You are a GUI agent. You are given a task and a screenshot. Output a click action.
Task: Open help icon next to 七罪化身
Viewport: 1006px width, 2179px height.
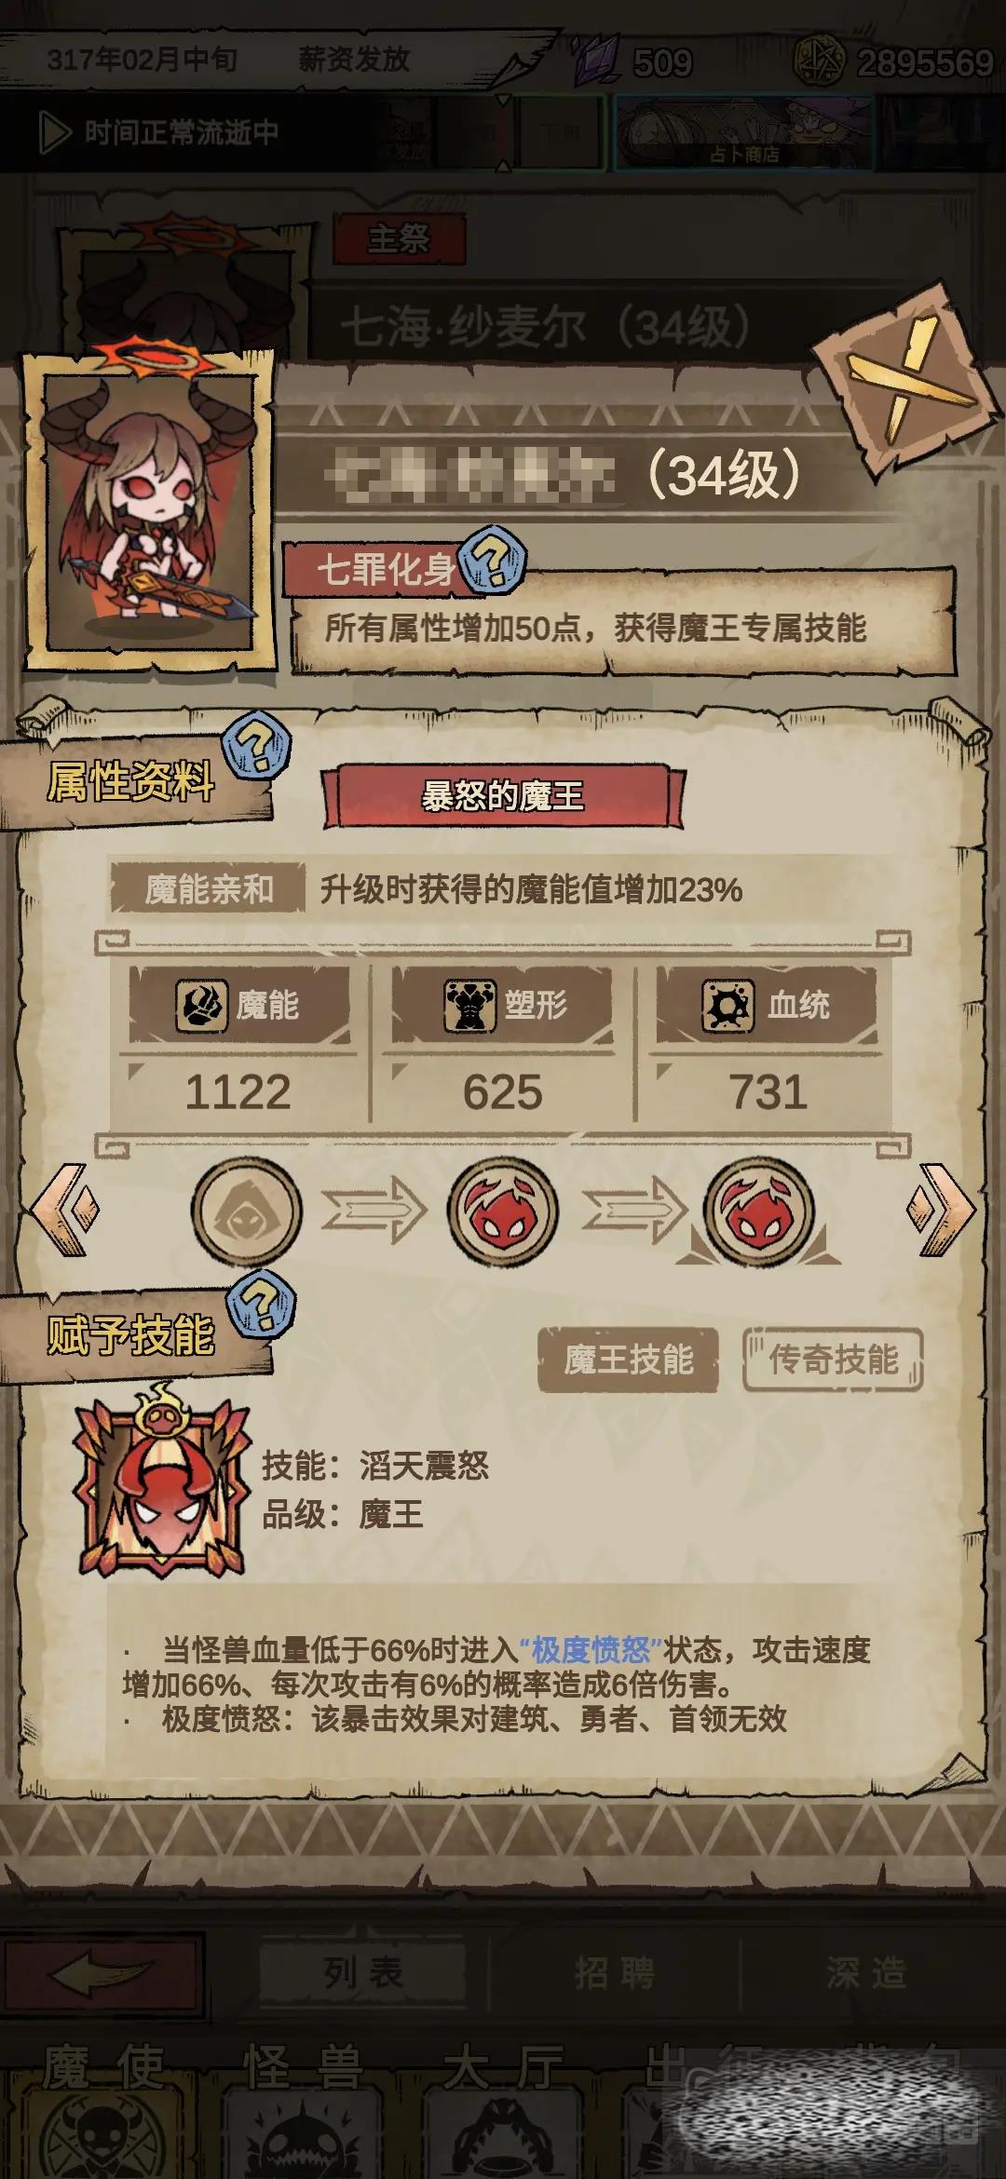494,560
